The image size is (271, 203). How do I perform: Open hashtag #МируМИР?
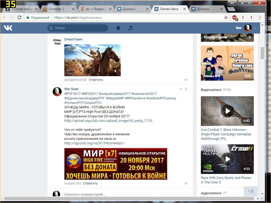[115, 98]
